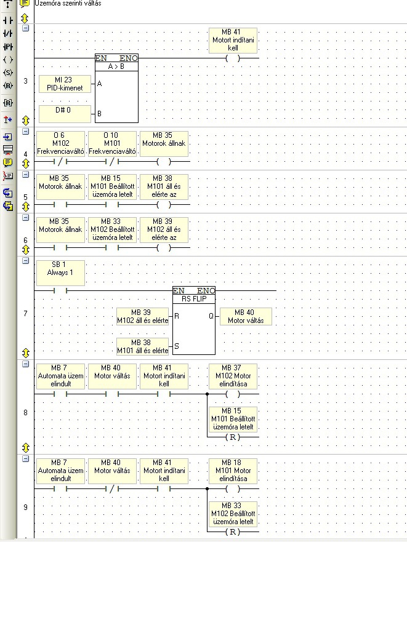Select the MB 38 label on RS FLIP S input

point(142,346)
